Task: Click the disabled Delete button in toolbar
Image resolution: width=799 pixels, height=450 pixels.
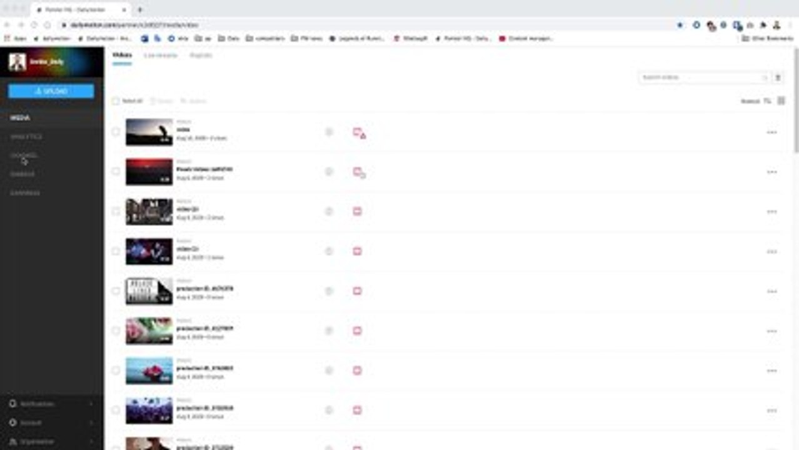Action: point(162,101)
